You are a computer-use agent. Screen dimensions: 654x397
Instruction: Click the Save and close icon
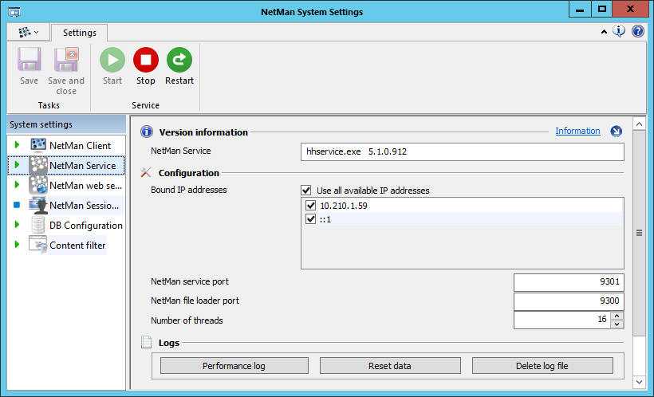[66, 61]
